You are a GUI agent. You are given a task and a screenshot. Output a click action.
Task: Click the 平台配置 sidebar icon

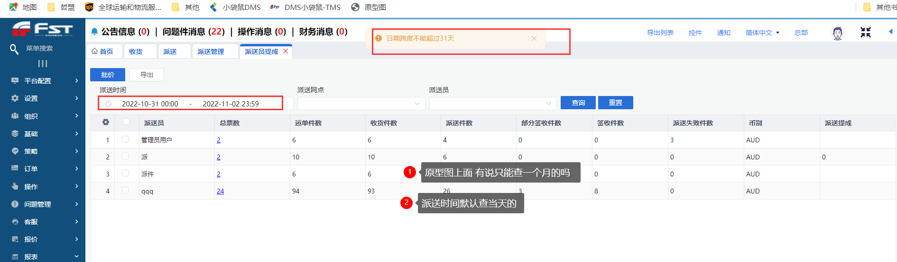pos(15,81)
